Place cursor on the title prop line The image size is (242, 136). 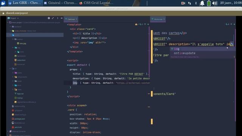click(x=110, y=74)
